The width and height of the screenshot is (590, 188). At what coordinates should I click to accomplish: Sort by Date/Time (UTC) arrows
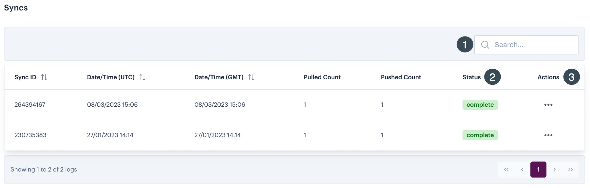pos(142,77)
